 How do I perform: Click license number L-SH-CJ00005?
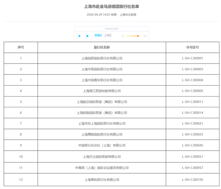coord(193,91)
